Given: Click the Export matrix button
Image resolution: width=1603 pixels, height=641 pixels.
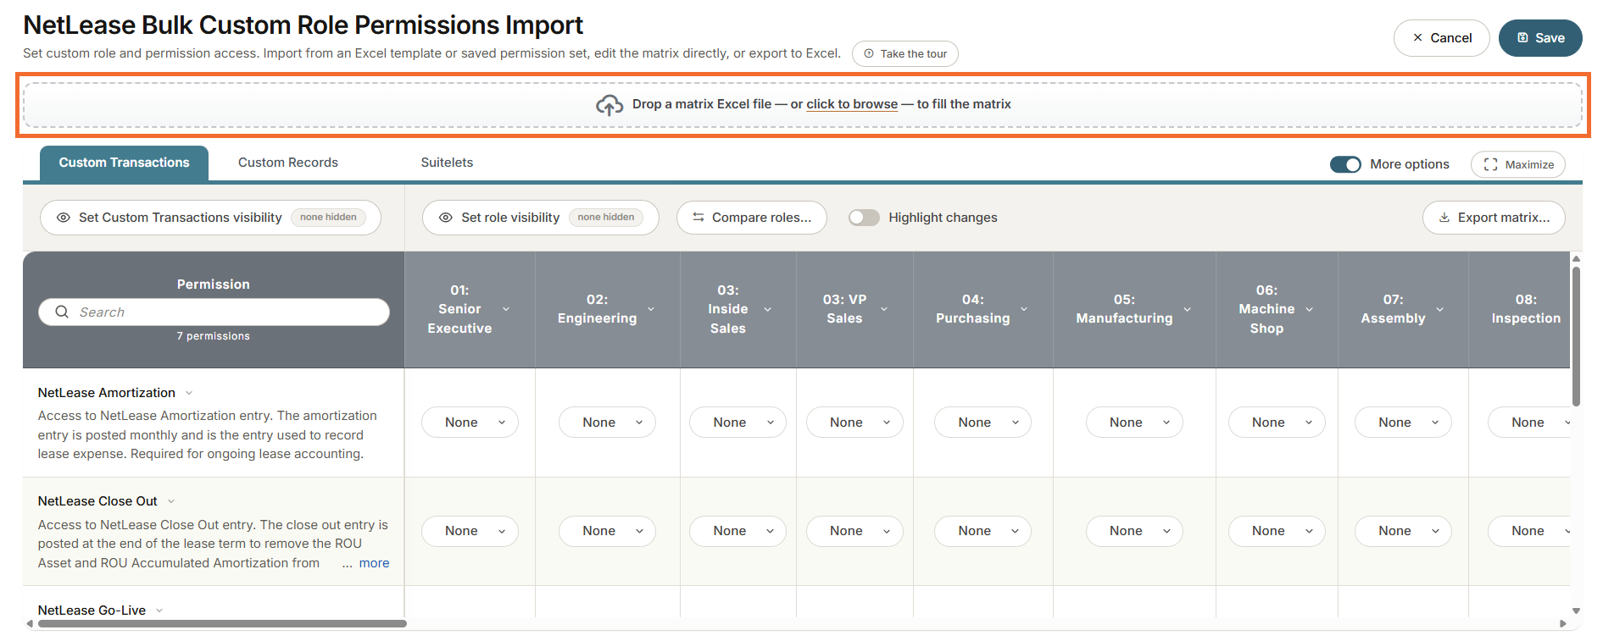Looking at the screenshot, I should click(1494, 218).
